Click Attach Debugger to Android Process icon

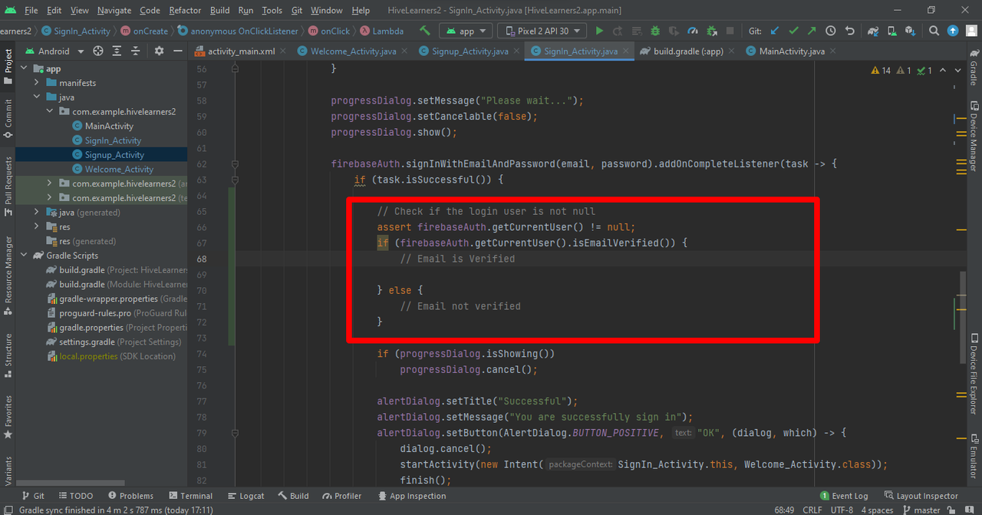712,31
